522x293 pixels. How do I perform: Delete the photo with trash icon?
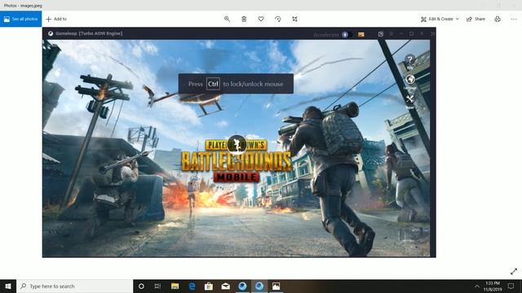[244, 19]
